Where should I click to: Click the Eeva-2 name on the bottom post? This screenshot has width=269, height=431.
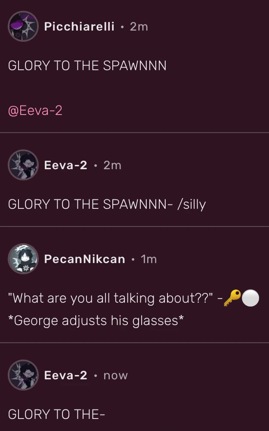[65, 375]
